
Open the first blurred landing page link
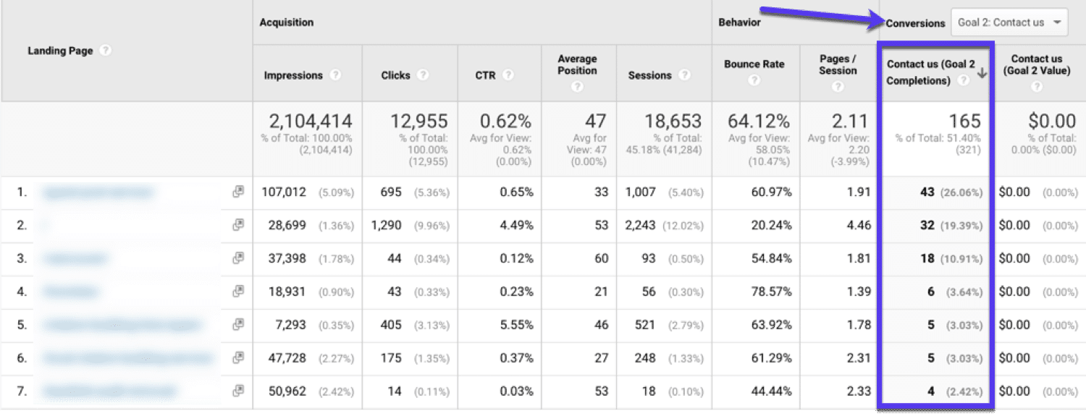pyautogui.click(x=98, y=192)
